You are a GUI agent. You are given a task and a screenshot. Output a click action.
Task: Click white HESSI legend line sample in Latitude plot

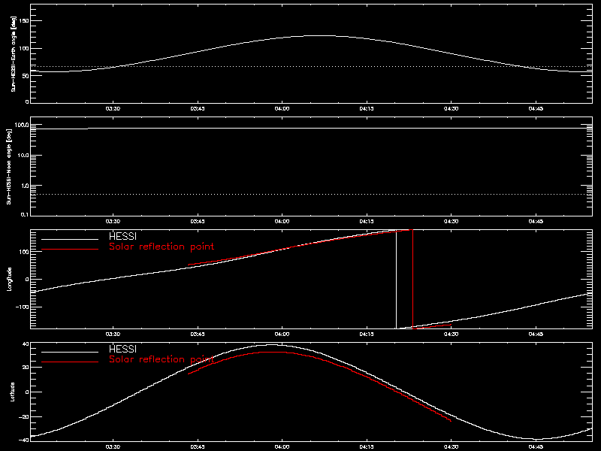pyautogui.click(x=70, y=352)
